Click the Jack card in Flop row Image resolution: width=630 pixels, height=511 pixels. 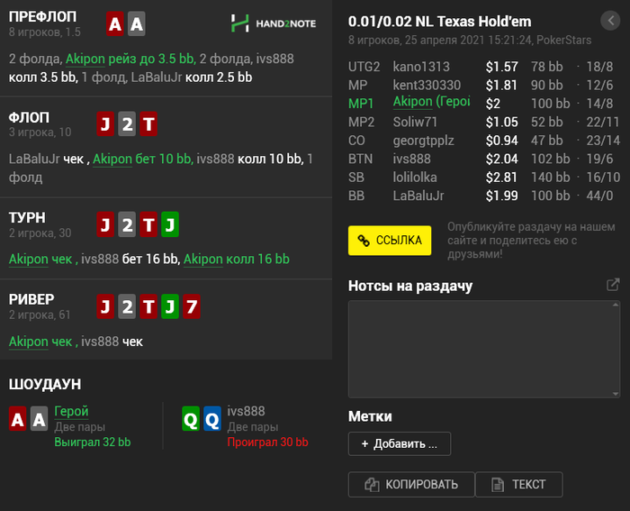pyautogui.click(x=105, y=124)
